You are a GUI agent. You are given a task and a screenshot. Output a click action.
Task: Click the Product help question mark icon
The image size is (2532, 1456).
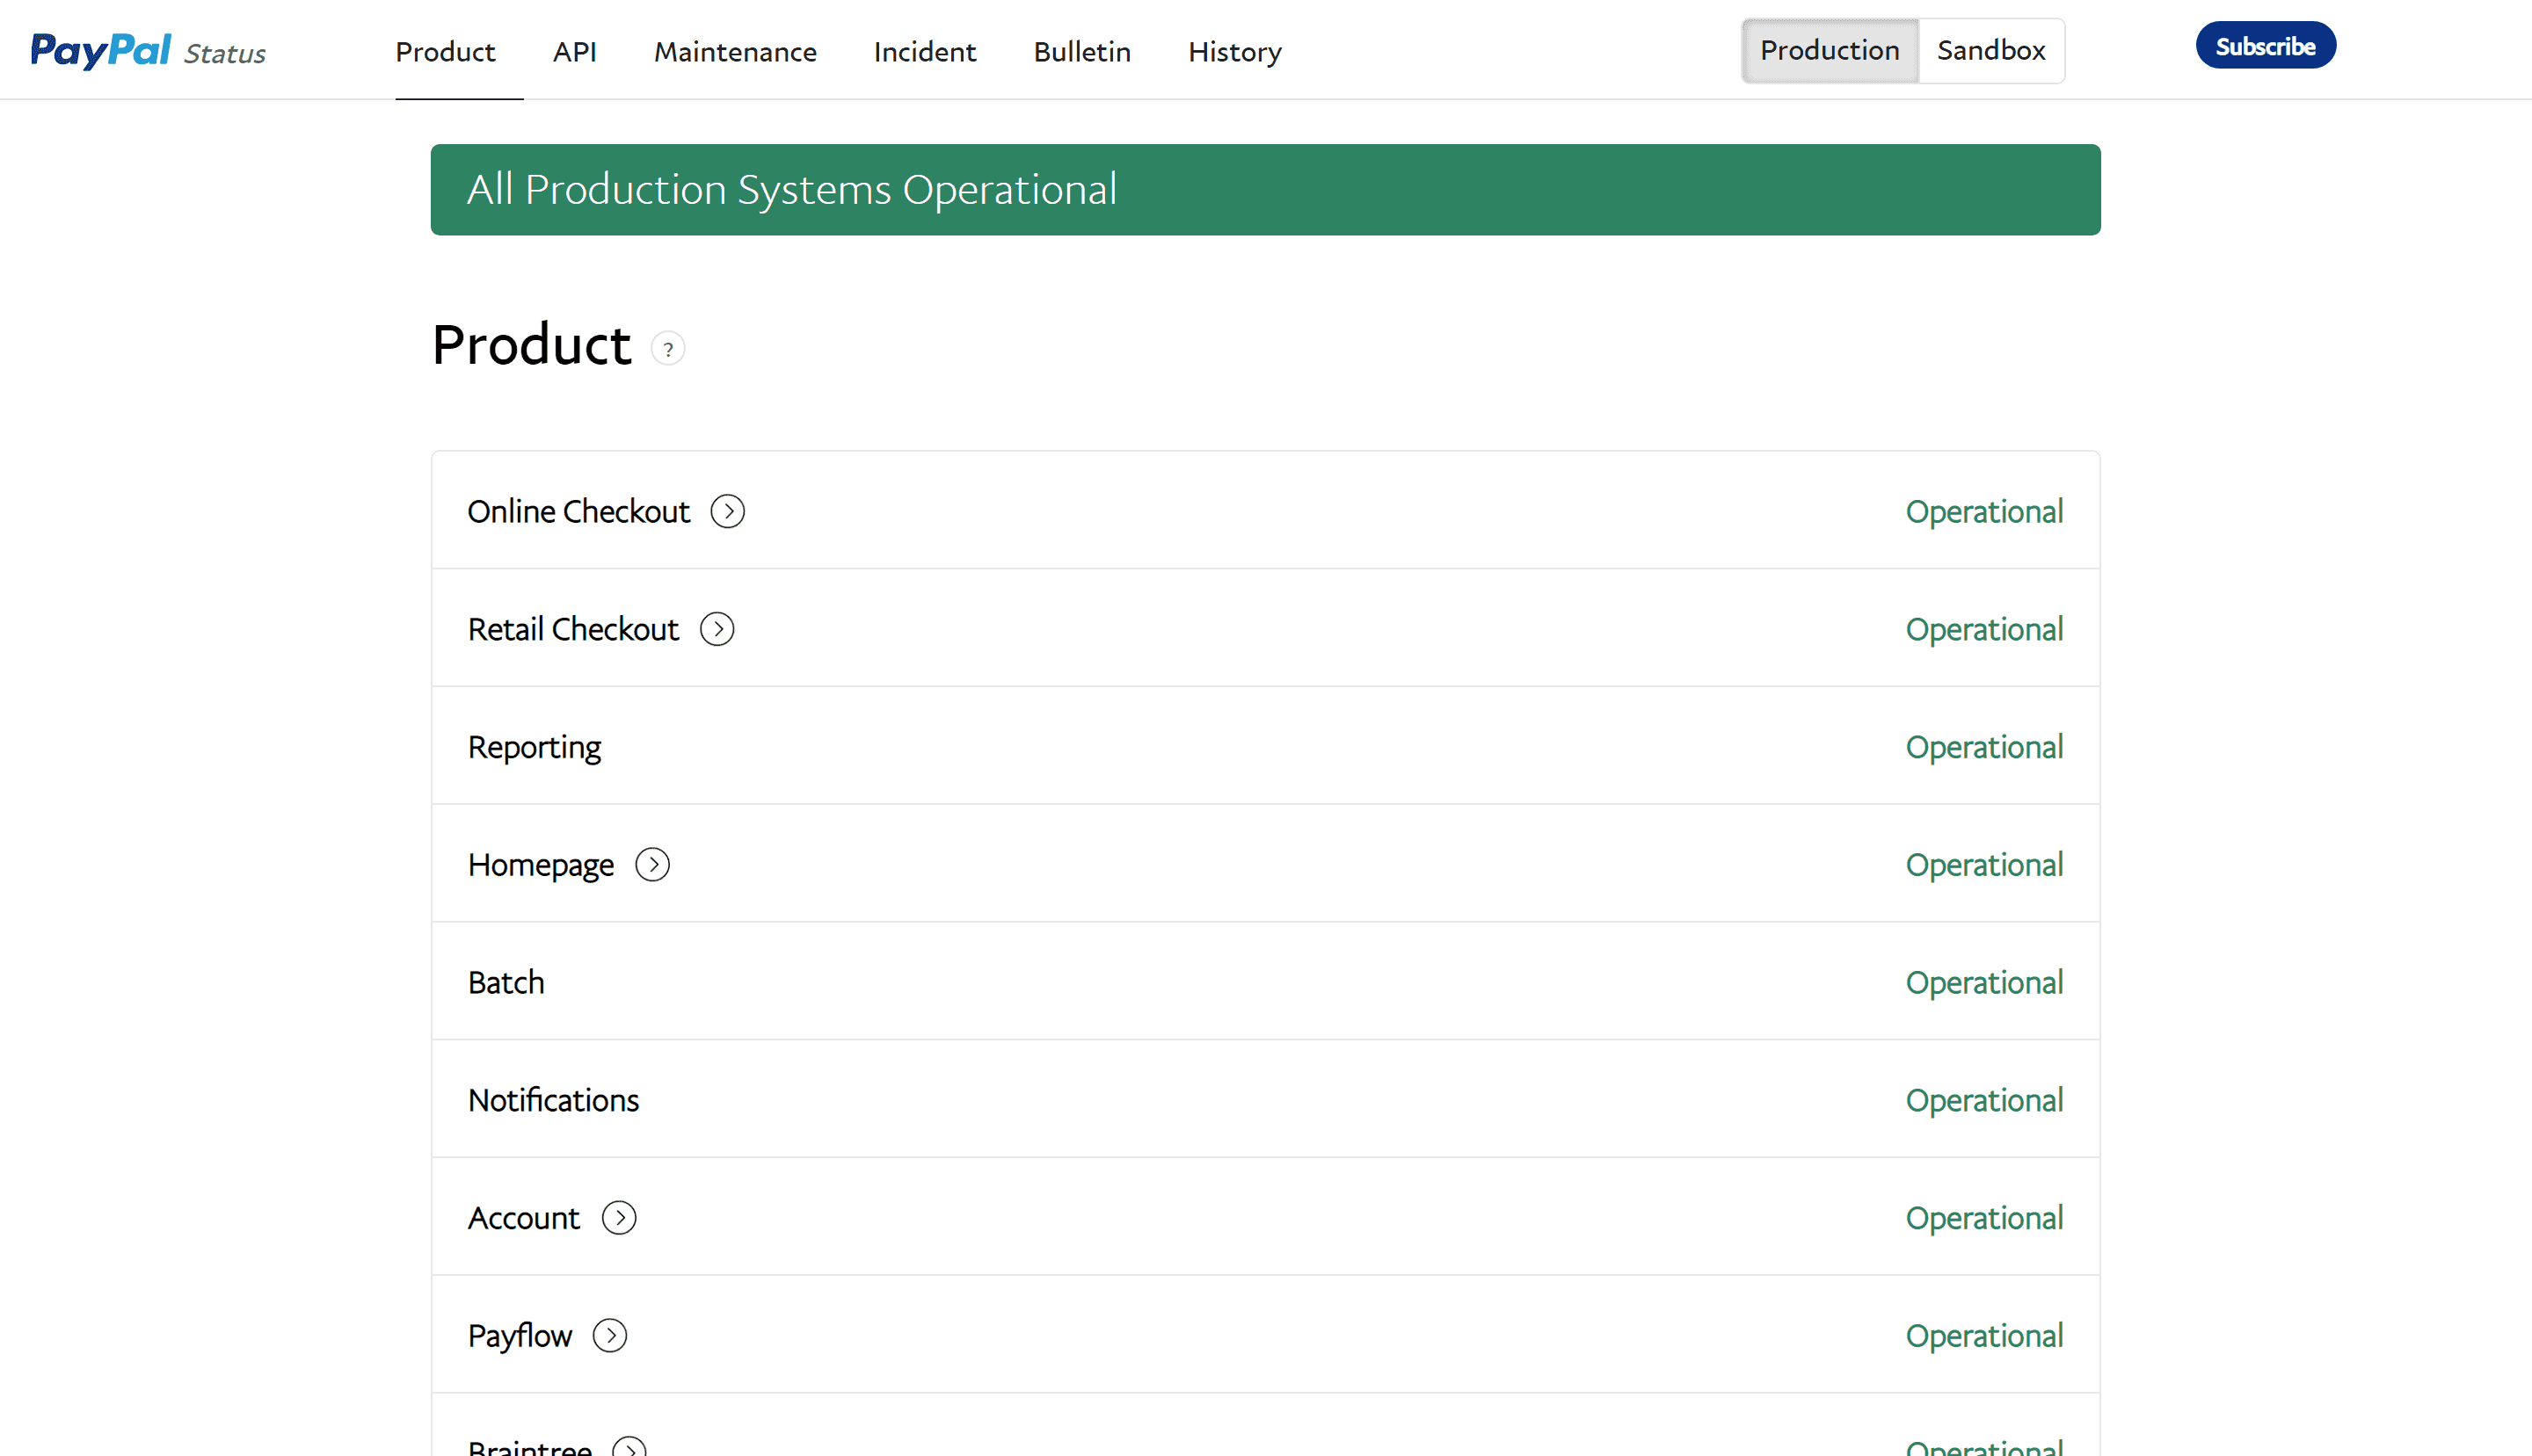[x=668, y=349]
